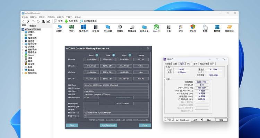The width and height of the screenshot is (260, 138).
Task: Open the 文件(F) menu
Action: tap(25, 17)
